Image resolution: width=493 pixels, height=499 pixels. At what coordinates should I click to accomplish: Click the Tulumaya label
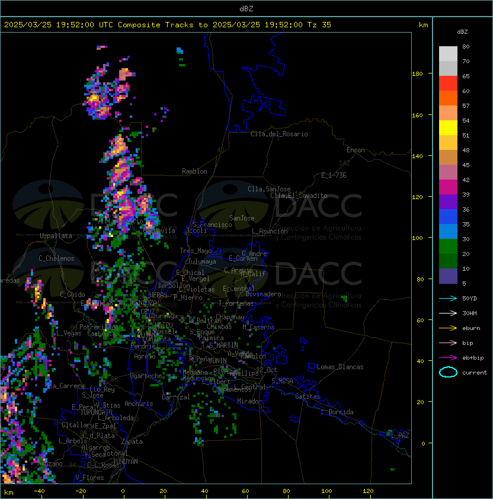[x=202, y=261]
